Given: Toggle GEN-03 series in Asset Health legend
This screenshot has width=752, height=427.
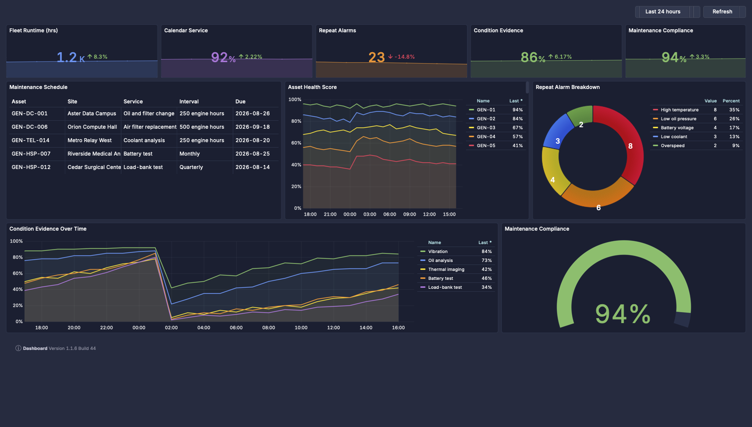Looking at the screenshot, I should 486,128.
